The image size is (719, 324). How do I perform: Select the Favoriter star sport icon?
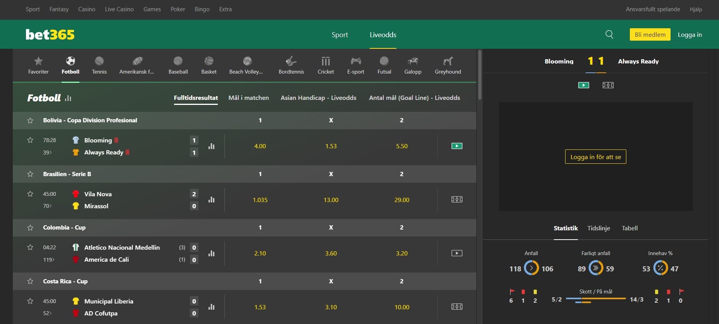click(x=38, y=61)
